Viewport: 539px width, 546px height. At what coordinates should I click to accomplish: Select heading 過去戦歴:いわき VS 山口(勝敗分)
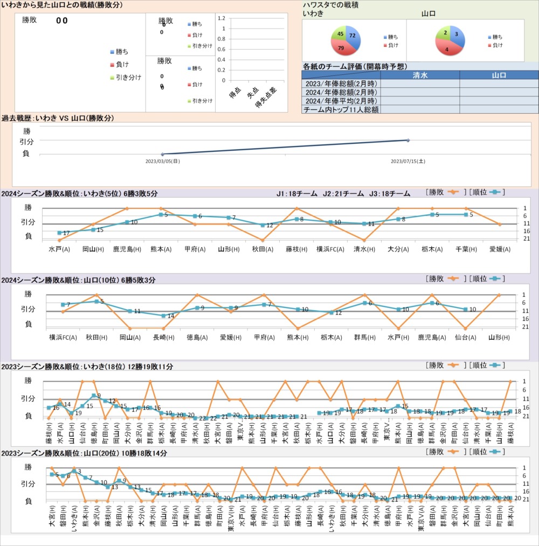(x=58, y=118)
